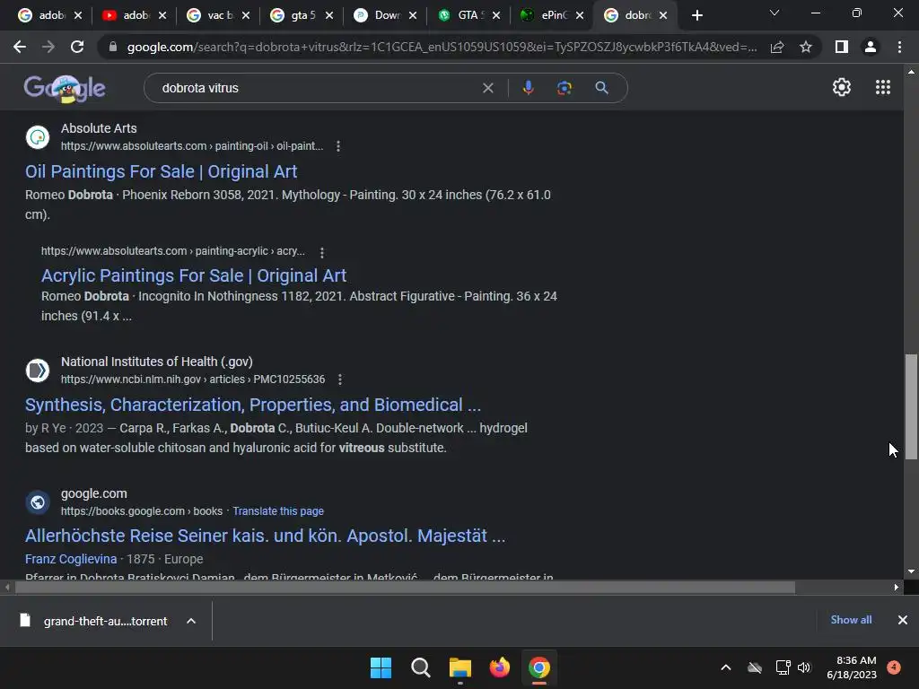Reload the current page
The height and width of the screenshot is (689, 919).
pos(77,47)
